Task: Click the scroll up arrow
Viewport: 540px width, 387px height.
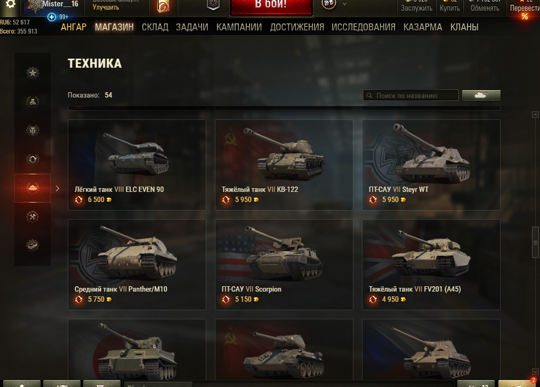Action: coord(535,115)
